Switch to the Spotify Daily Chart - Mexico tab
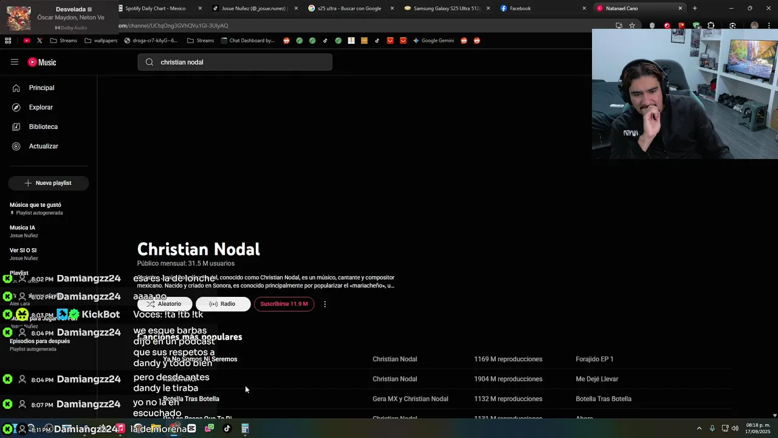Image resolution: width=778 pixels, height=438 pixels. pyautogui.click(x=160, y=9)
